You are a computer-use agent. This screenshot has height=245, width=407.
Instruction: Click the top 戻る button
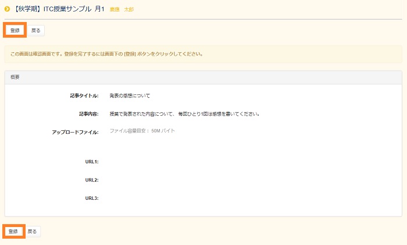click(36, 30)
